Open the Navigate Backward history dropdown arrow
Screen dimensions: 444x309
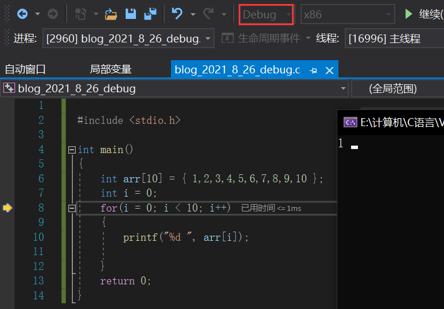tap(37, 14)
